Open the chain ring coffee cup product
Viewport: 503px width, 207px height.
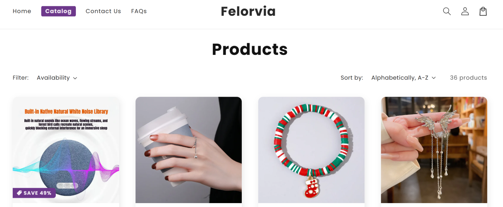(188, 150)
